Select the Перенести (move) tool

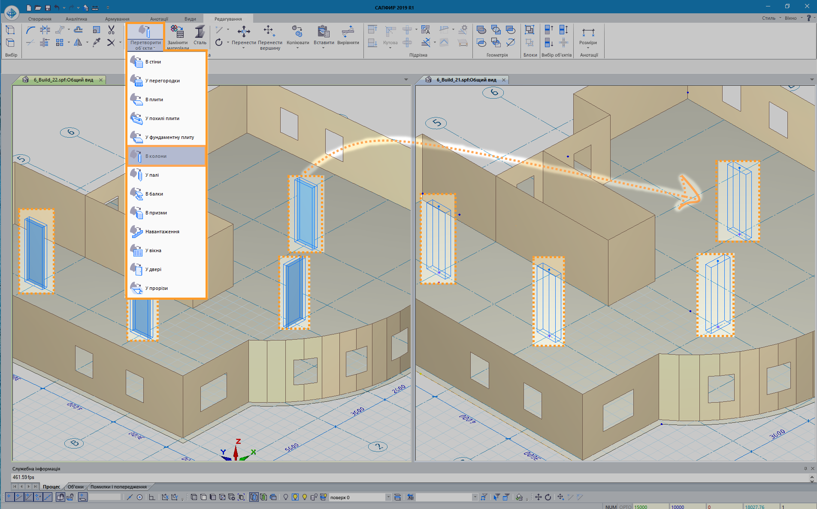(x=244, y=32)
